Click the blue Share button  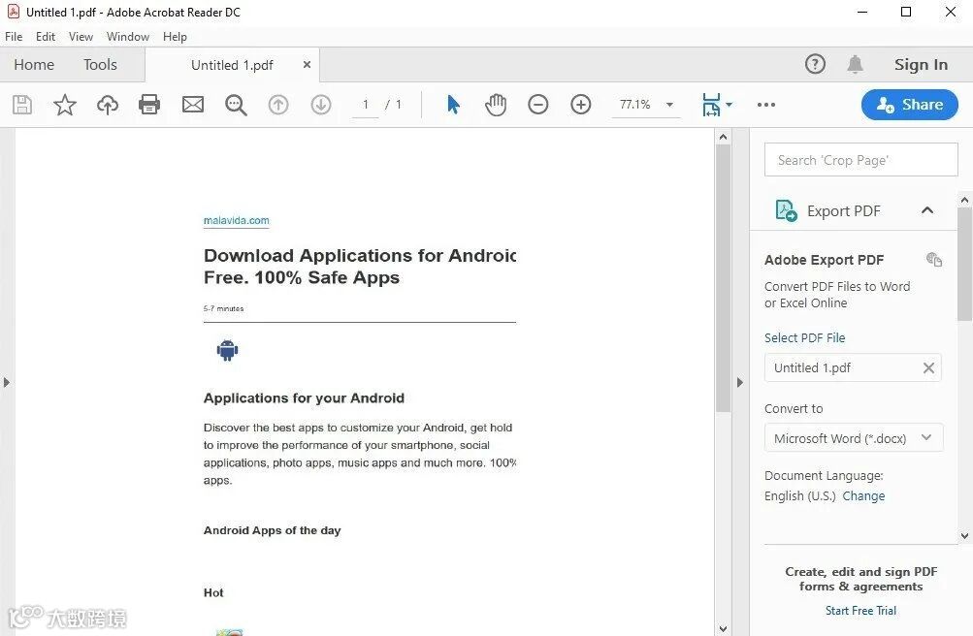tap(910, 105)
